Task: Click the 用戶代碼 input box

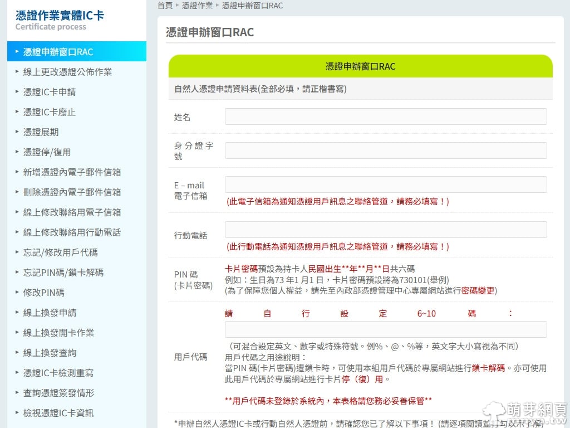Action: pos(385,329)
